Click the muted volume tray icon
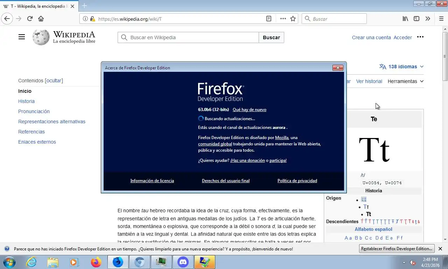This screenshot has height=269, width=448. point(413,262)
